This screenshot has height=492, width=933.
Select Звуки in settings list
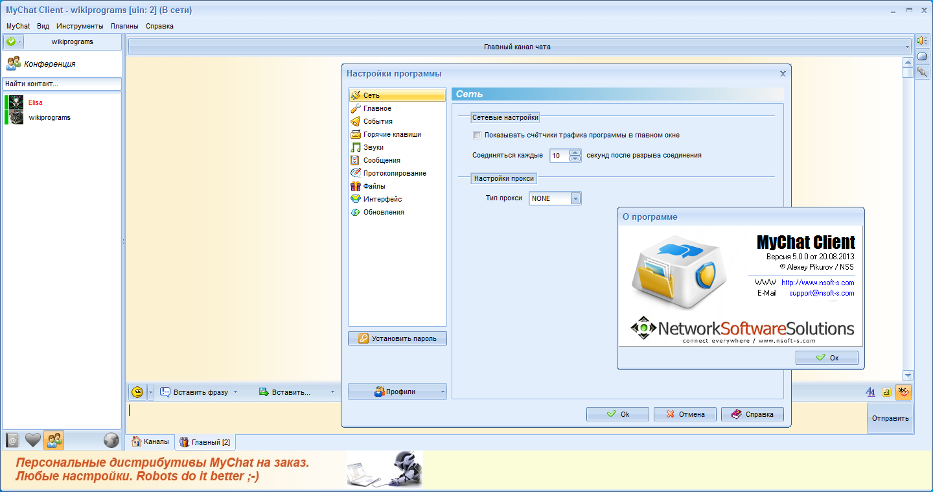(397, 147)
